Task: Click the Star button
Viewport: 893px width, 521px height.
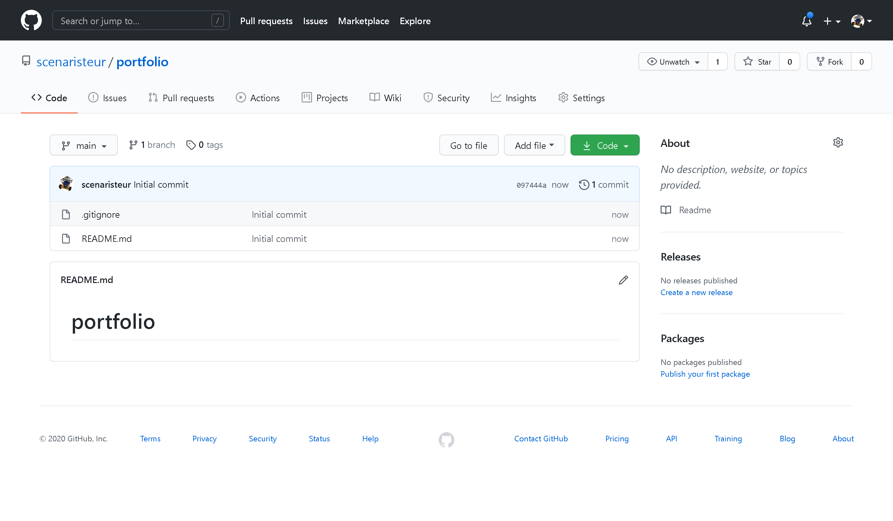Action: tap(757, 61)
